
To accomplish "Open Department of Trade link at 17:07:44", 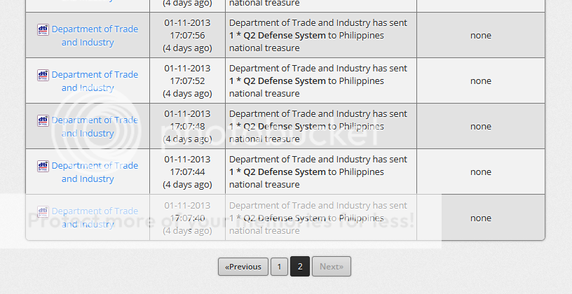I will pos(95,172).
